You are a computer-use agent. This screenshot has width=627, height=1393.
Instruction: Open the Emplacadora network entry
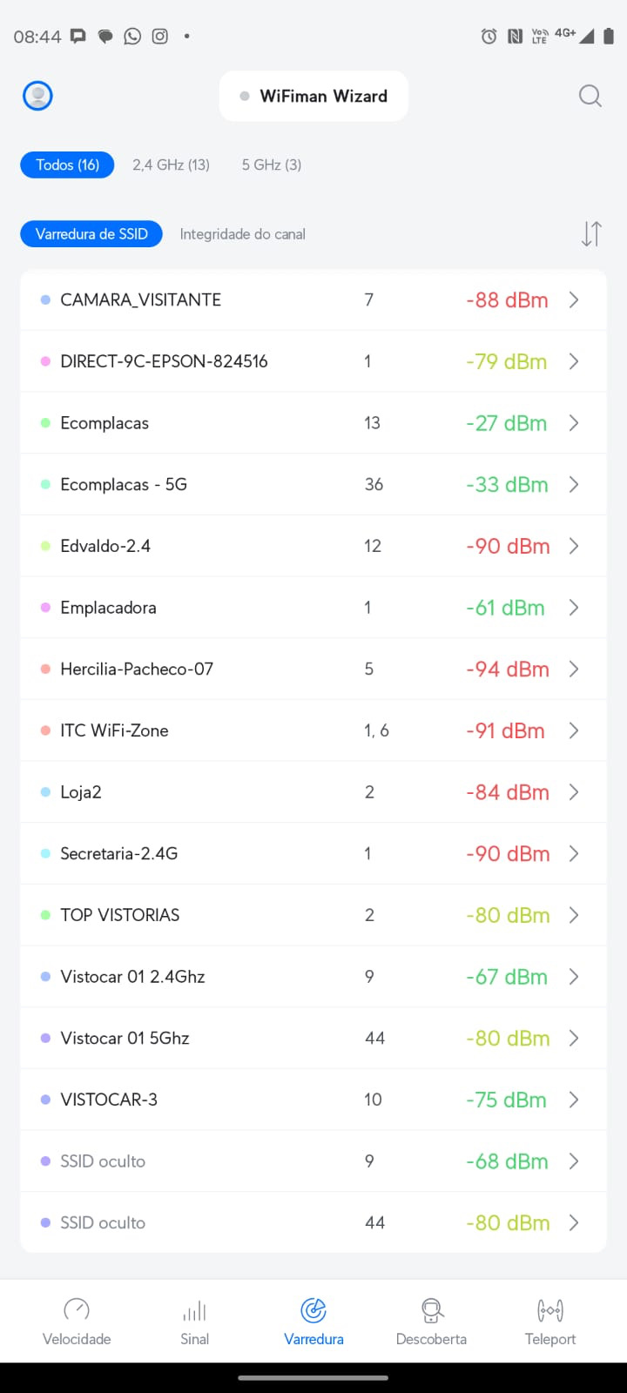pyautogui.click(x=108, y=608)
